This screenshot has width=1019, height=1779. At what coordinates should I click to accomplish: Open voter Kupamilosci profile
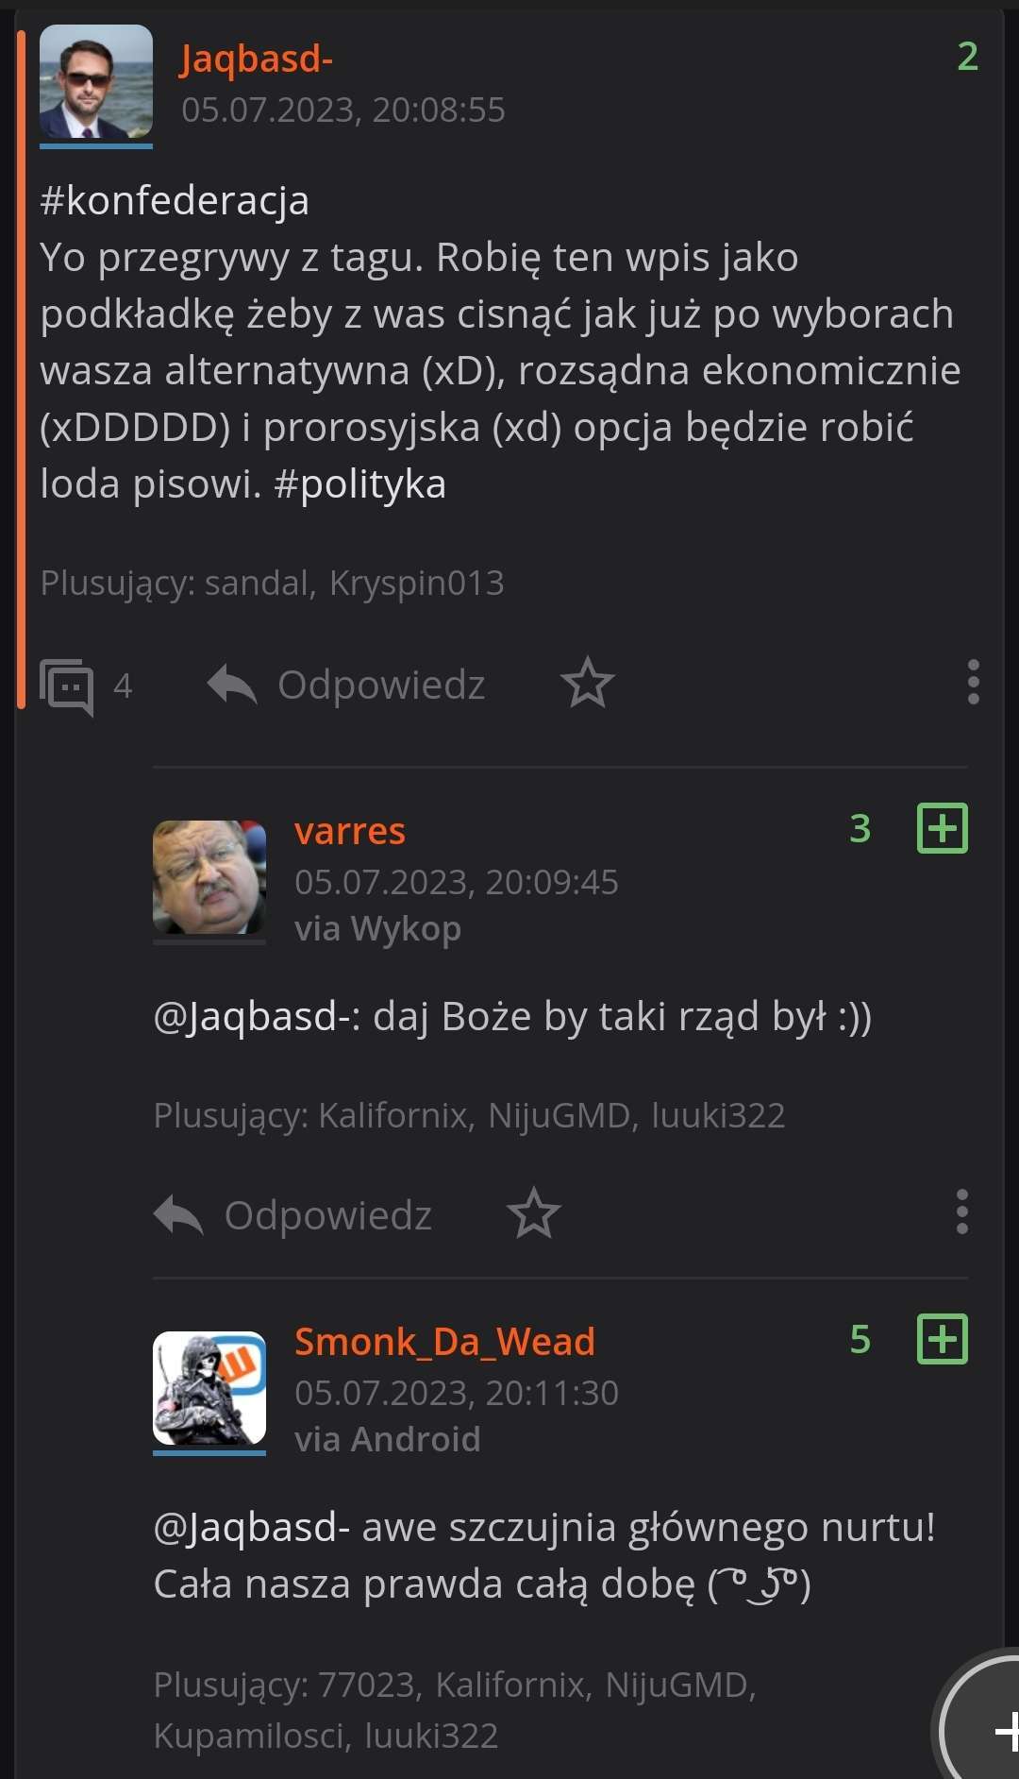(x=248, y=1736)
